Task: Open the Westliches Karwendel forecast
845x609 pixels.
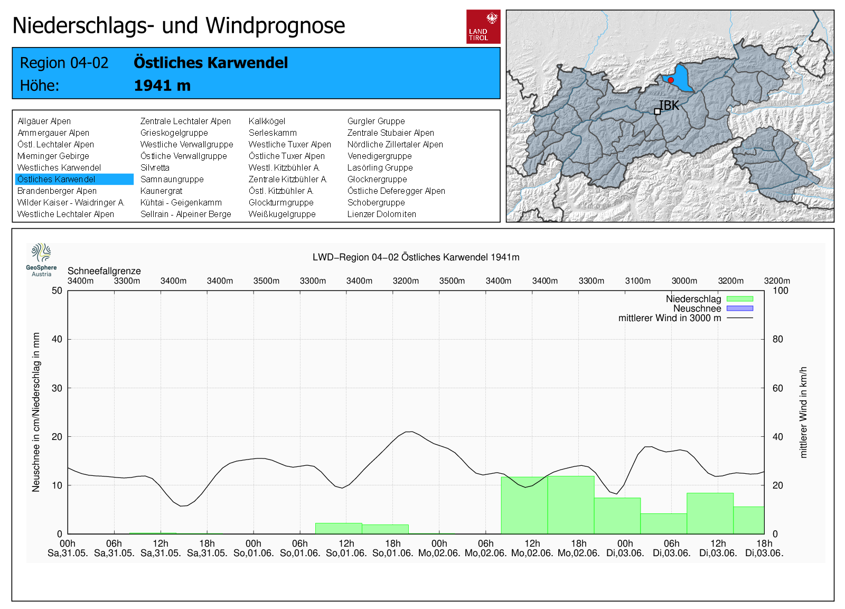Action: coord(59,167)
